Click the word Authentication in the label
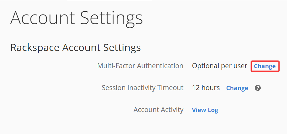Screen dimensions: 287x134 (160, 66)
